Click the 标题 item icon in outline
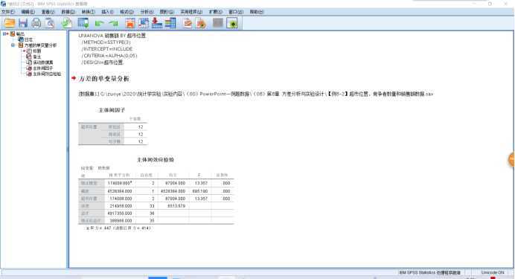 (x=29, y=51)
